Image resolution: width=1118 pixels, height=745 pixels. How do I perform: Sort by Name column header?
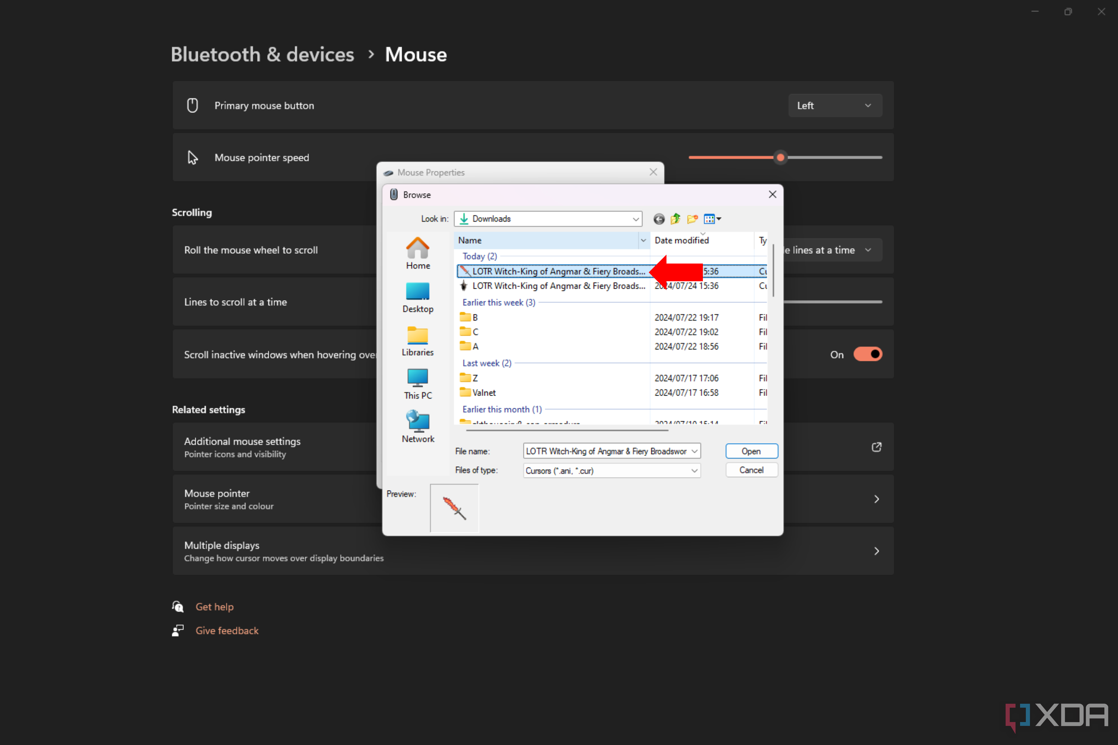click(x=546, y=240)
